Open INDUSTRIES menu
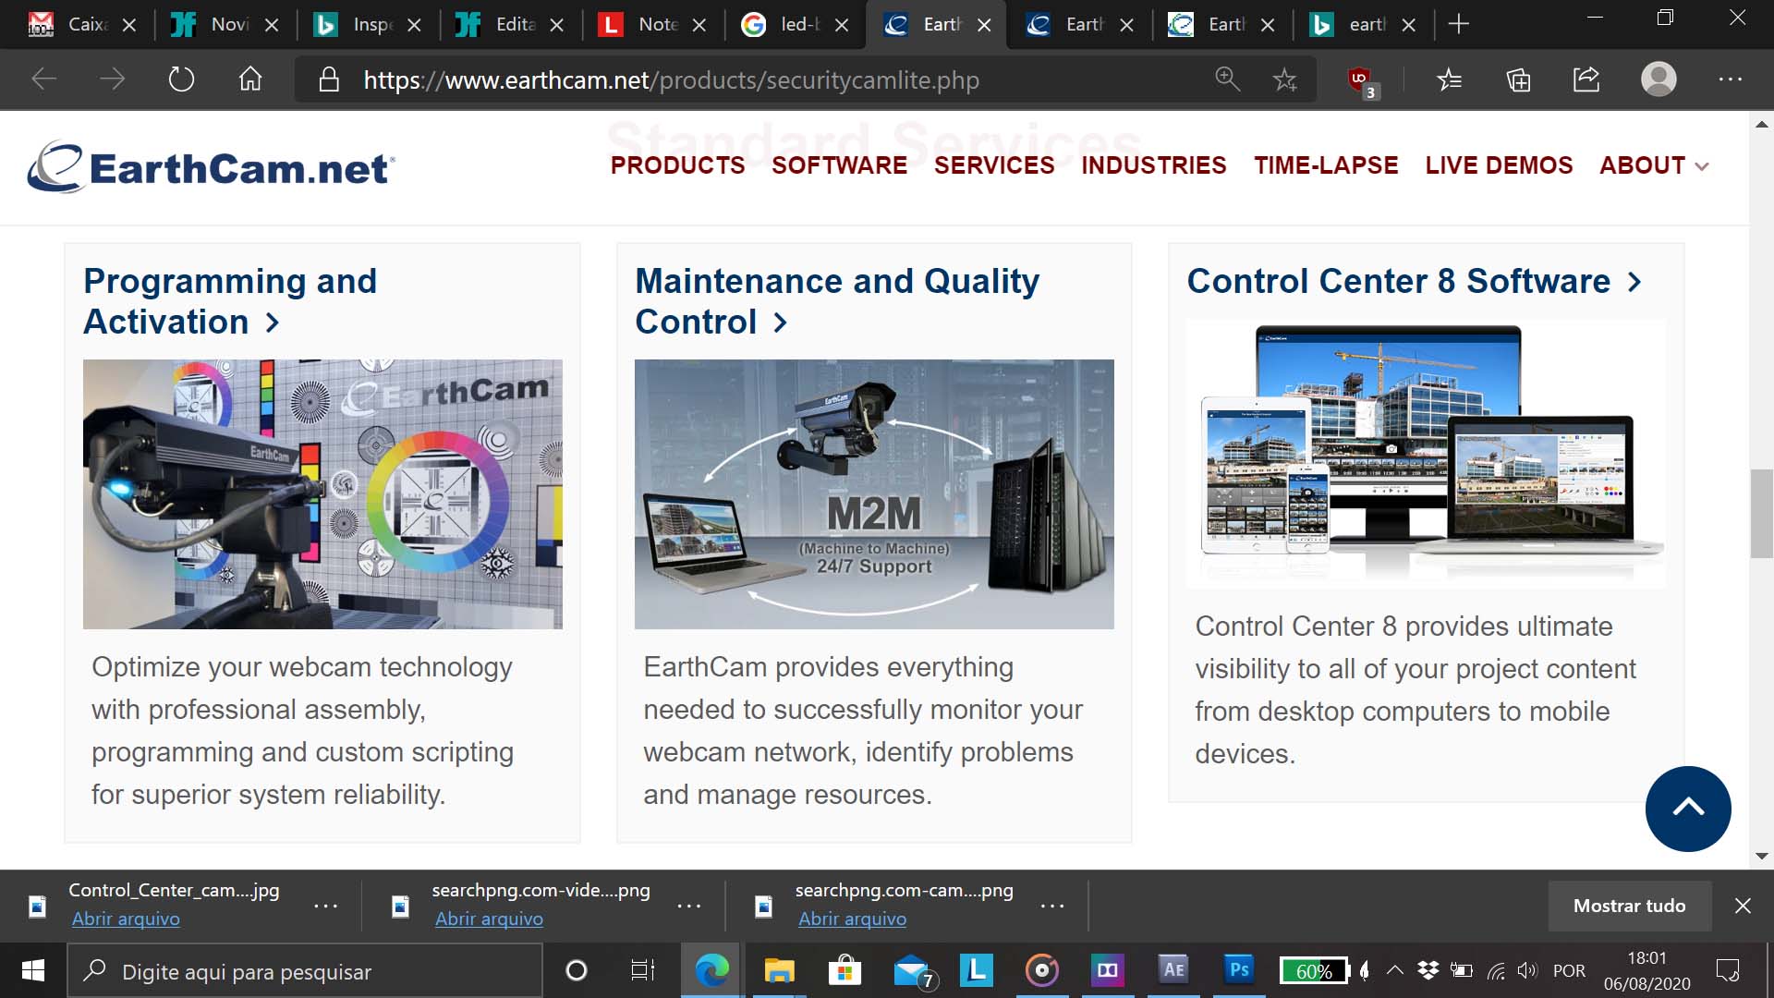The image size is (1774, 998). coord(1154,165)
